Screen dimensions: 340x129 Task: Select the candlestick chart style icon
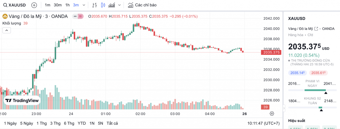103,5
